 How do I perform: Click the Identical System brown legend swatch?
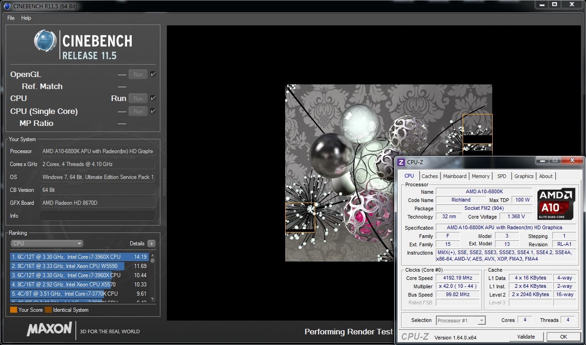tap(48, 310)
